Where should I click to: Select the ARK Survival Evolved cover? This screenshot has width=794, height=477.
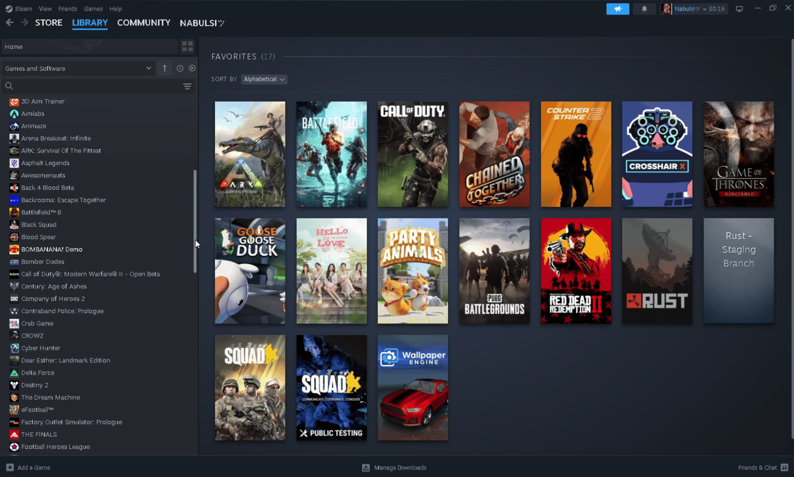(x=250, y=154)
